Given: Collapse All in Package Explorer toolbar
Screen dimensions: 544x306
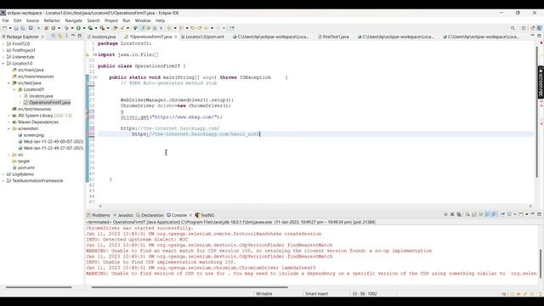Looking at the screenshot, I should click(x=53, y=36).
